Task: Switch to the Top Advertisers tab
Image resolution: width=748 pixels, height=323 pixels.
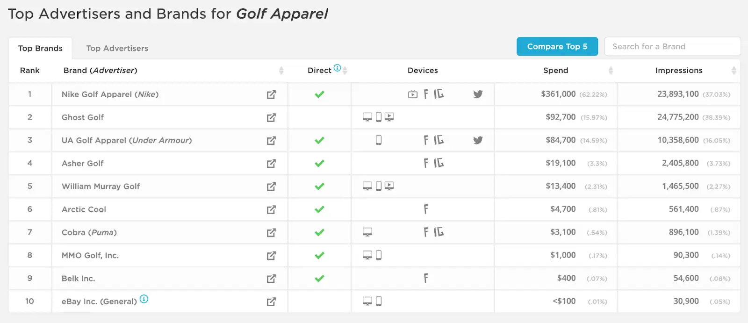Action: pyautogui.click(x=117, y=48)
